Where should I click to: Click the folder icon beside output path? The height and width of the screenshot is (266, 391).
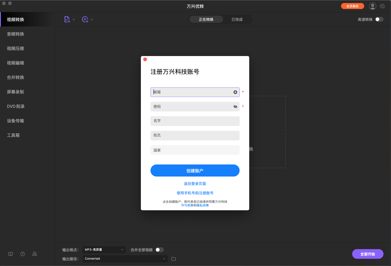tap(173, 258)
